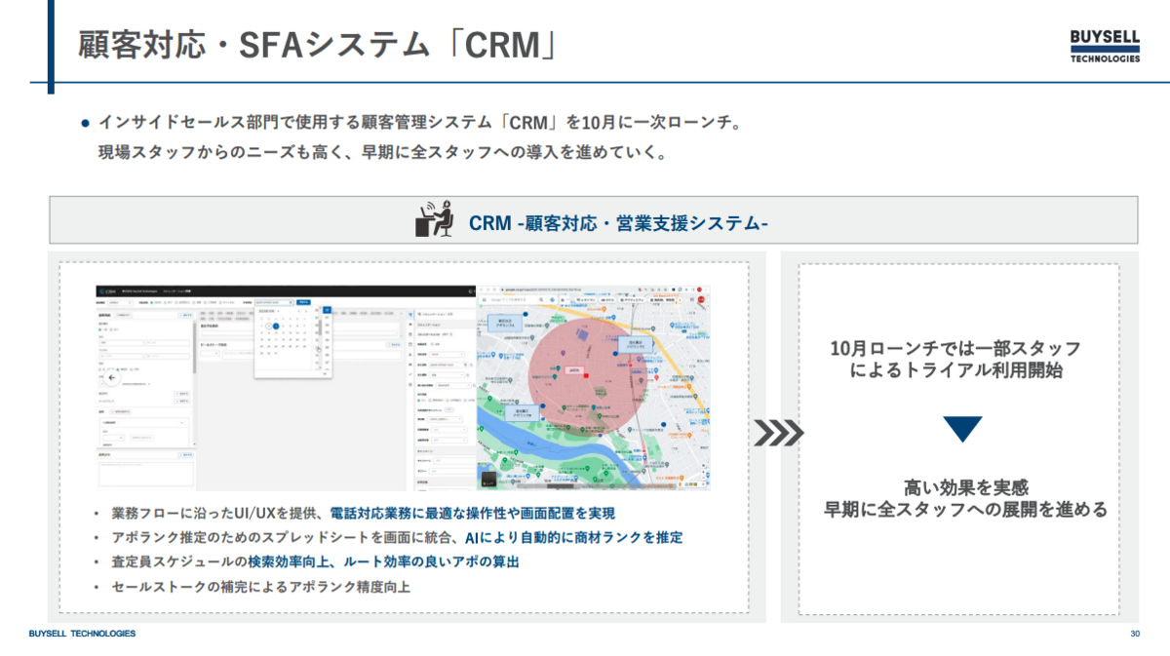The width and height of the screenshot is (1170, 656).
Task: Click the red square marker at the circle center
Action: pos(586,375)
